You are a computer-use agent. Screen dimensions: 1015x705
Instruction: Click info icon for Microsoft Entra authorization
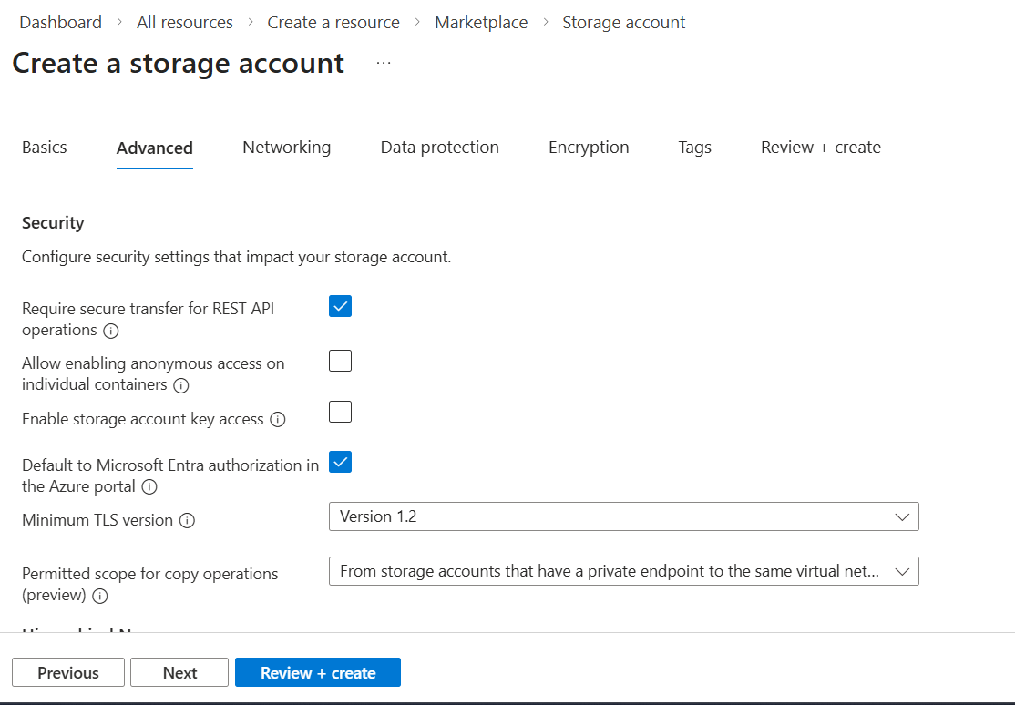(x=149, y=487)
